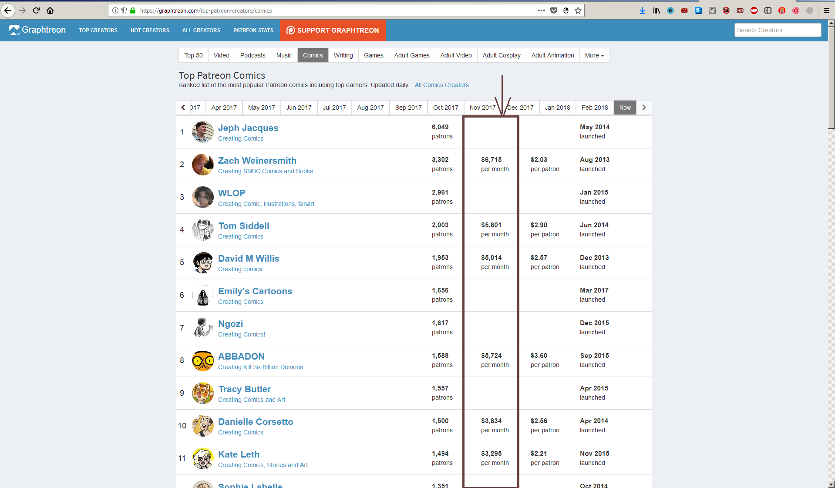Open Danielle Corsetto creator link
This screenshot has height=488, width=835.
tap(256, 422)
